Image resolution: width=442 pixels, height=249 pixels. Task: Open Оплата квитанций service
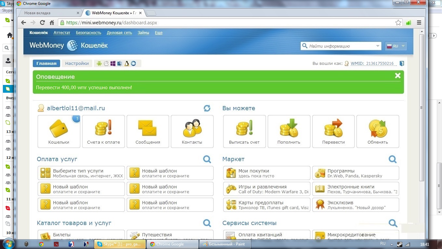tap(267, 235)
